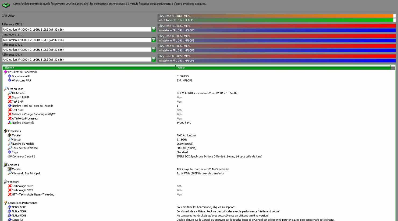Screen dimensions: 398x221
Task: Open the Référence CPU 1 dropdown arrow
Action: pos(154,30)
